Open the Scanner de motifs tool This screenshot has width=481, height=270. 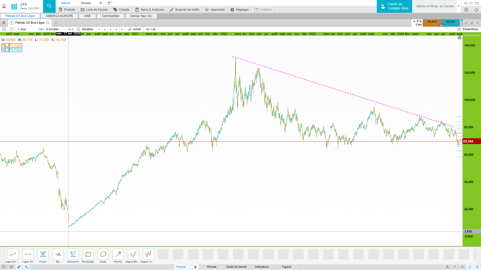pos(184,10)
